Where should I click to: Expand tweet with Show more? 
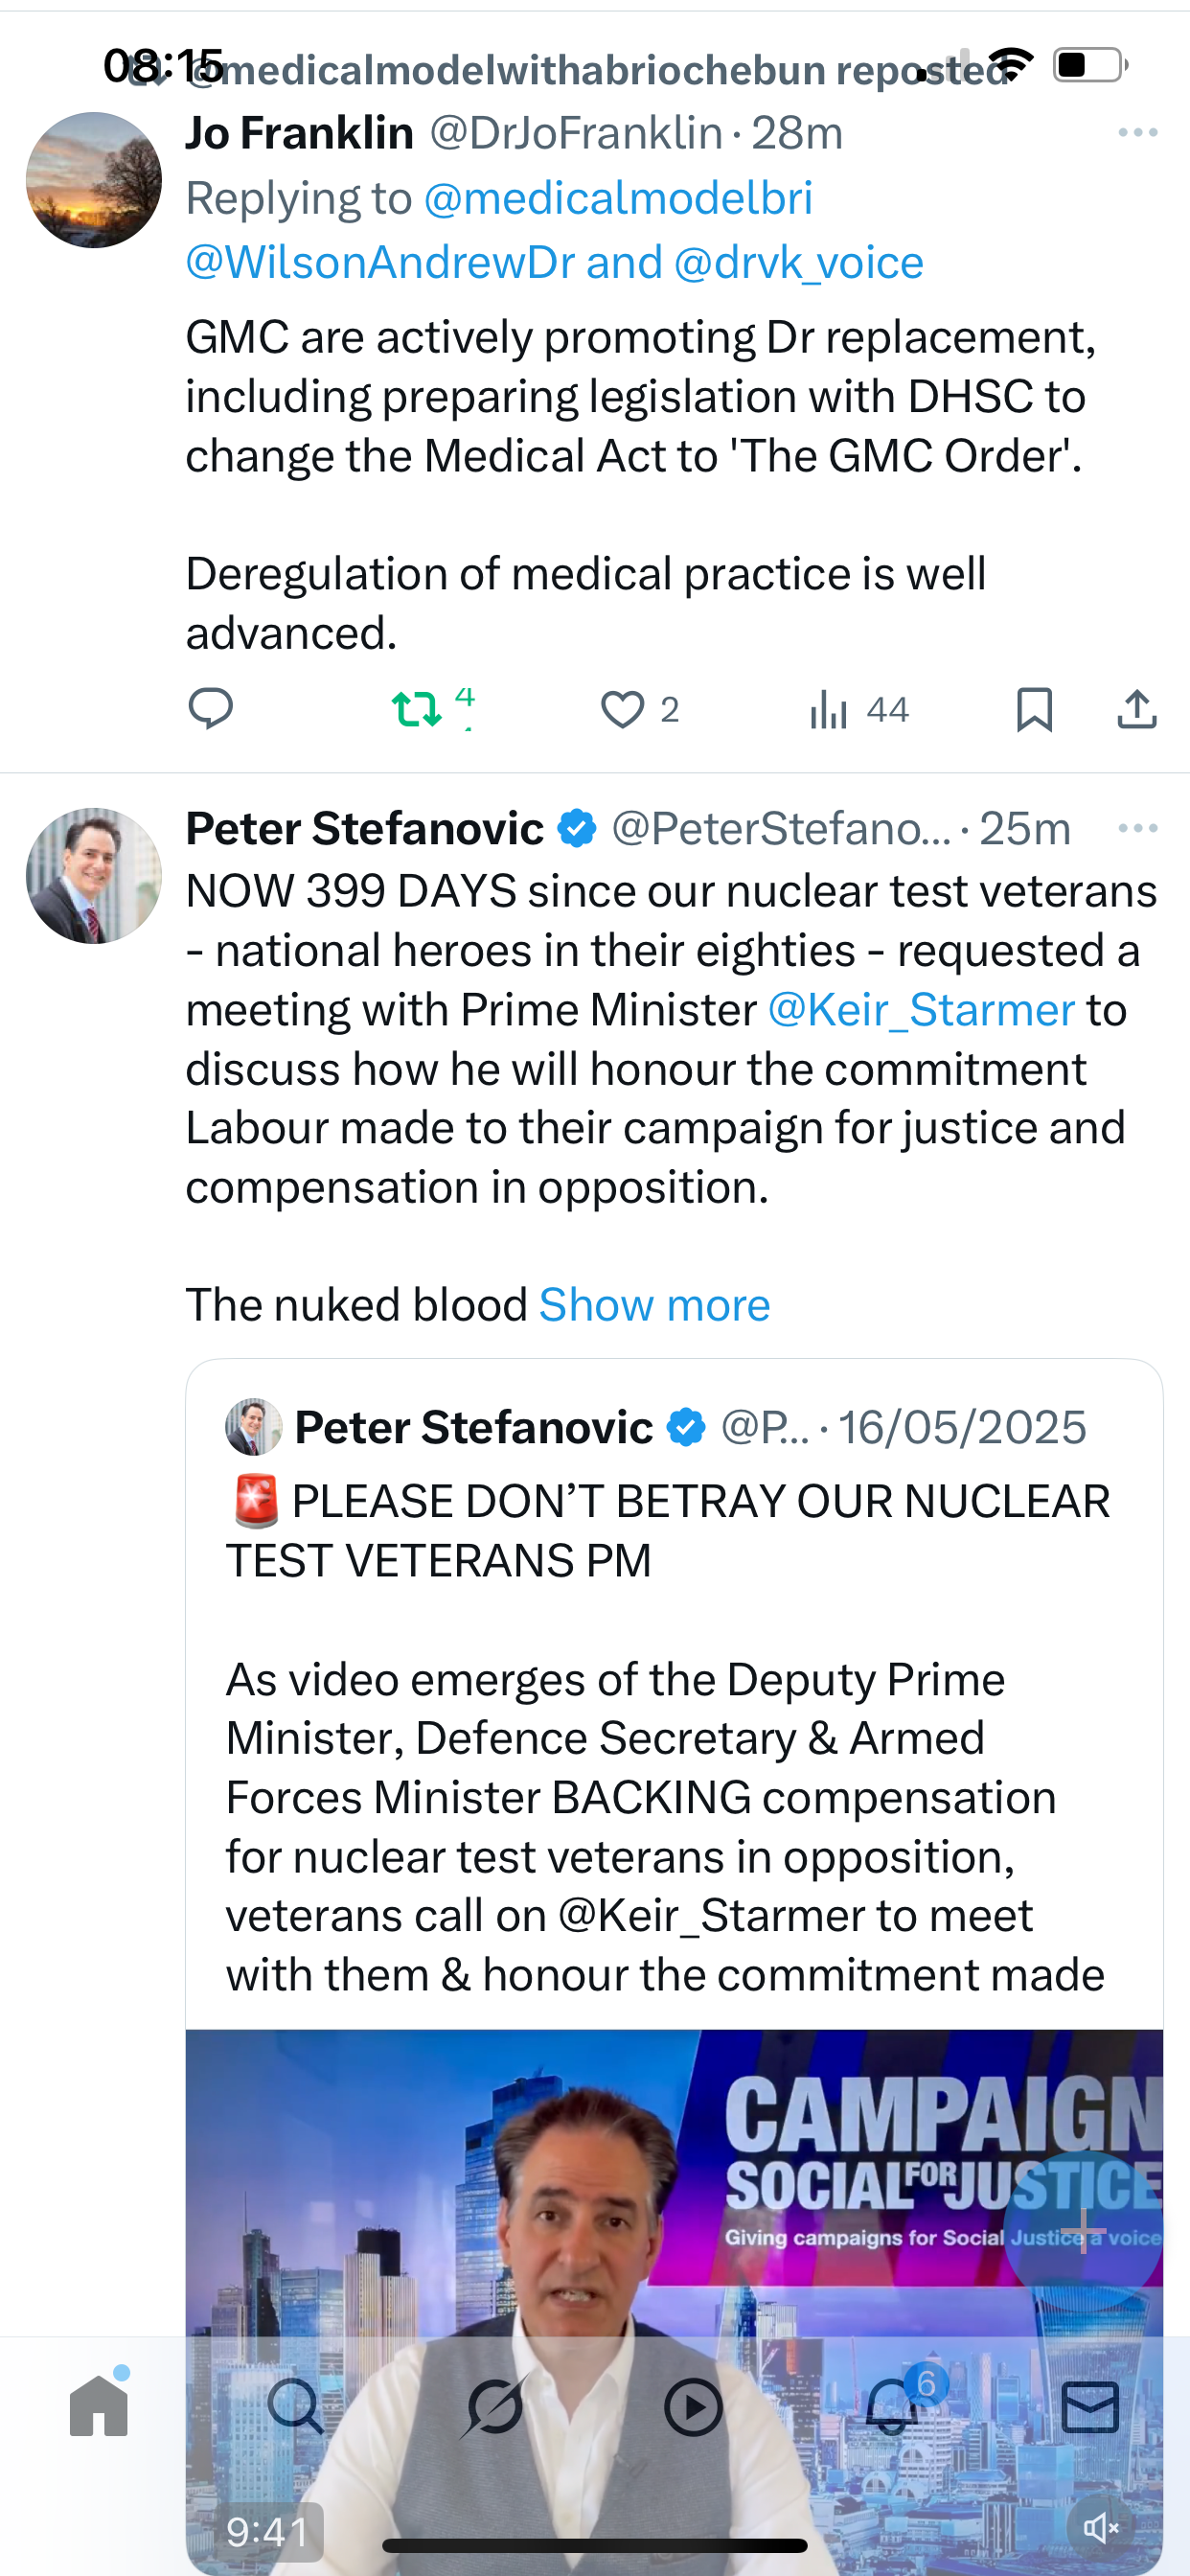(x=654, y=1304)
